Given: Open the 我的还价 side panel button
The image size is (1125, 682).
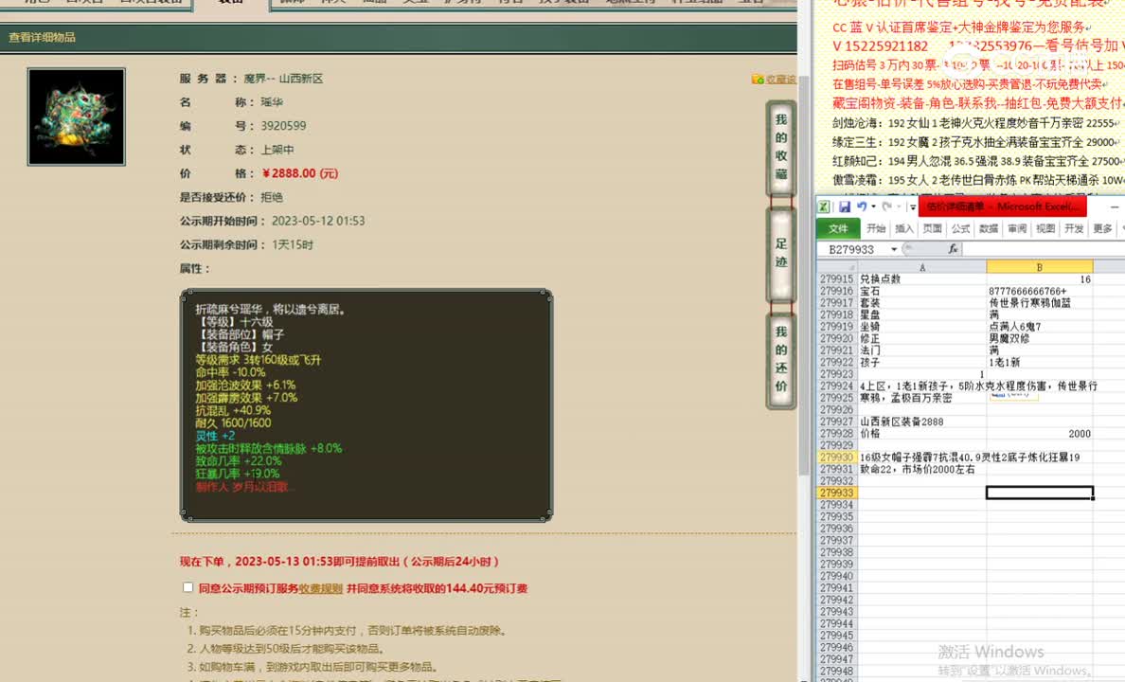Looking at the screenshot, I should coord(781,359).
